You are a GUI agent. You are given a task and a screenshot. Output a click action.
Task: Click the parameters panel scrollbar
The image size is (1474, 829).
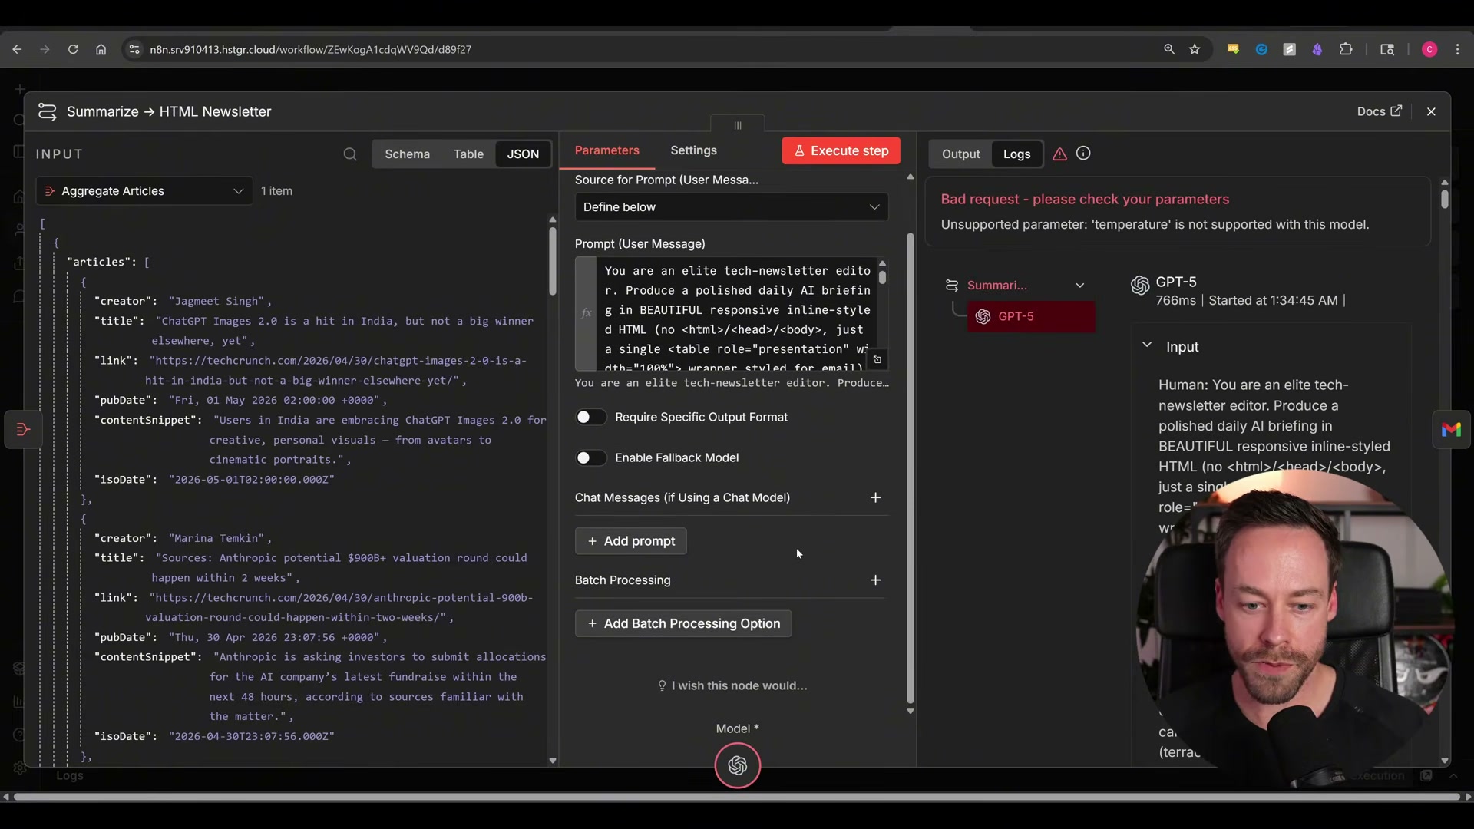[x=911, y=468]
